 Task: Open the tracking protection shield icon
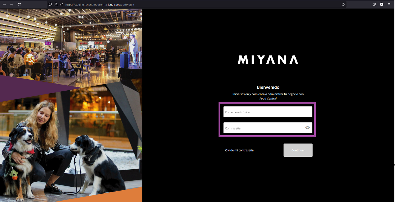50,4
